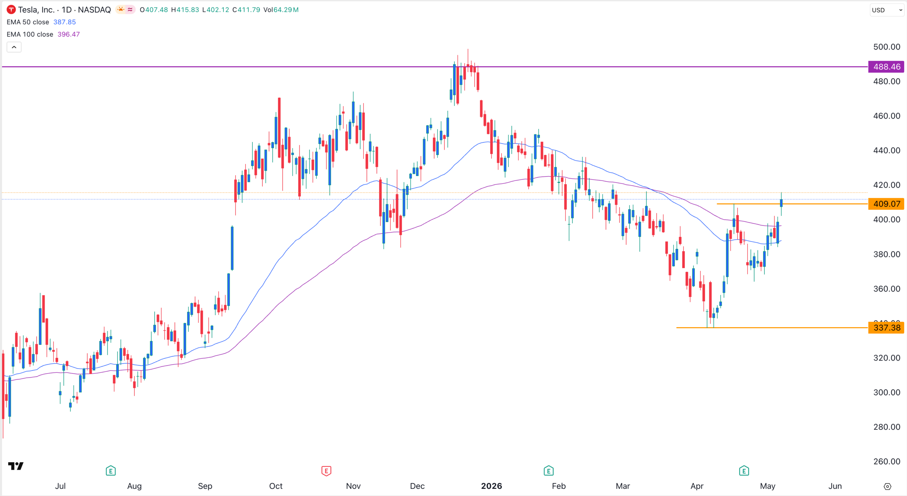Image resolution: width=907 pixels, height=496 pixels.
Task: Select the EMA 50 close indicator label
Action: [x=28, y=22]
